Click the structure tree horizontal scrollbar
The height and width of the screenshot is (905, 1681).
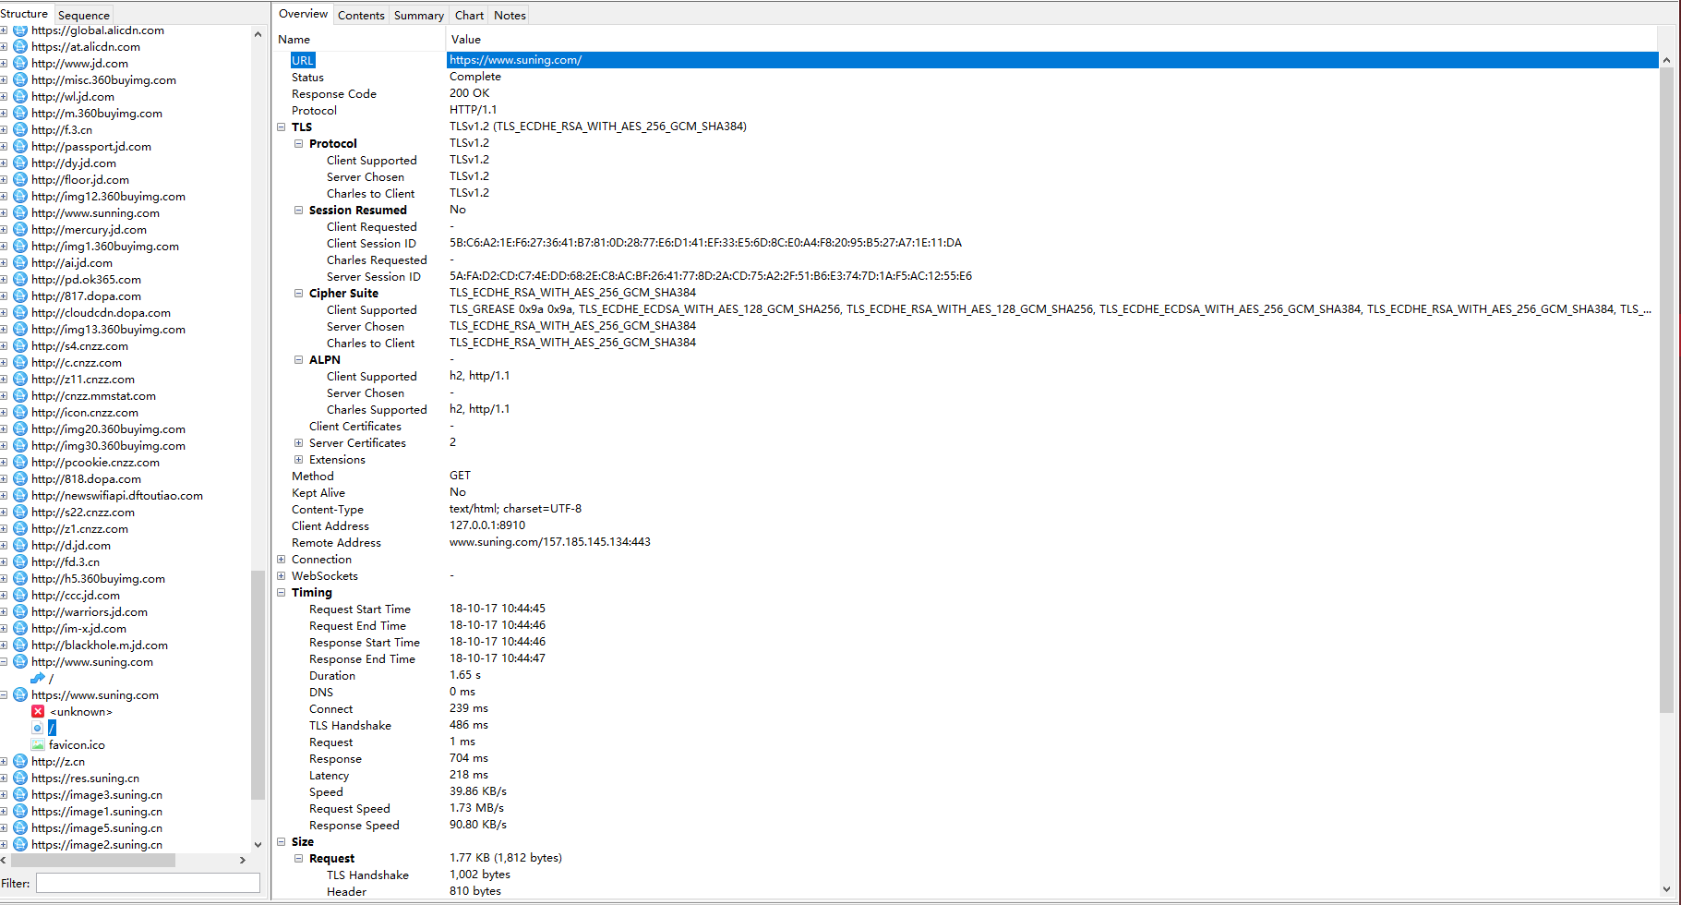pyautogui.click(x=92, y=860)
